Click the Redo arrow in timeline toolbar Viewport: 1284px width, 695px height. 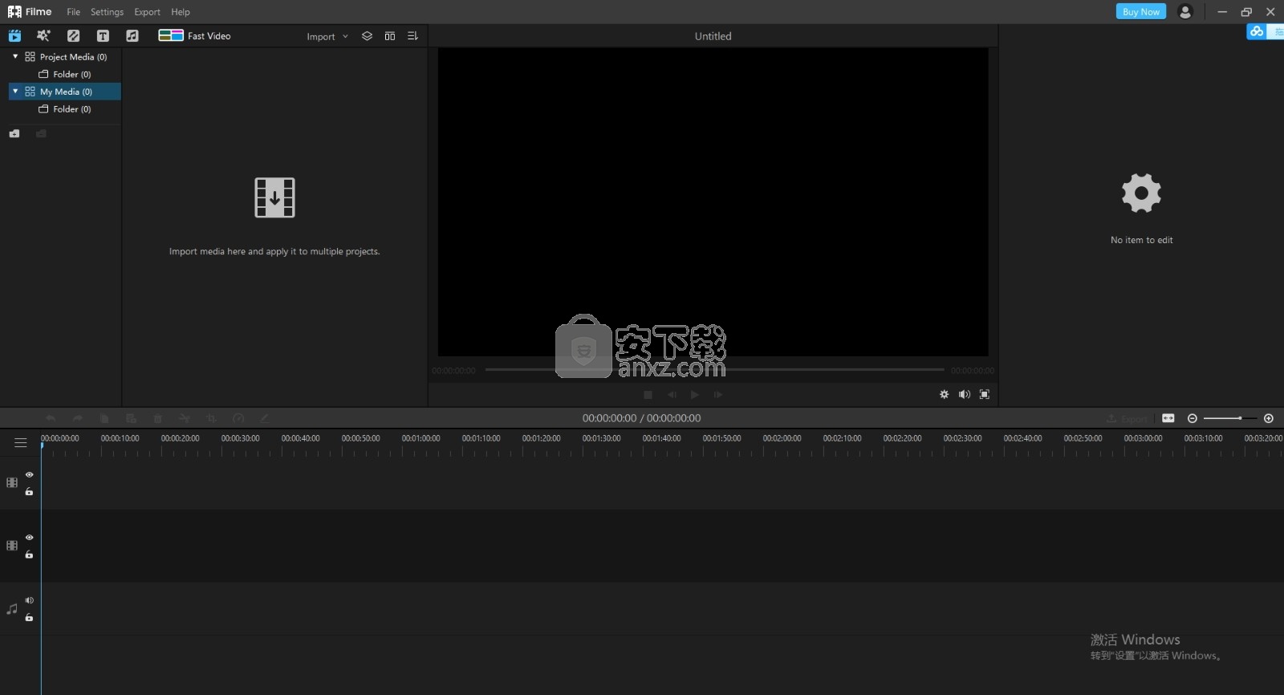(78, 418)
